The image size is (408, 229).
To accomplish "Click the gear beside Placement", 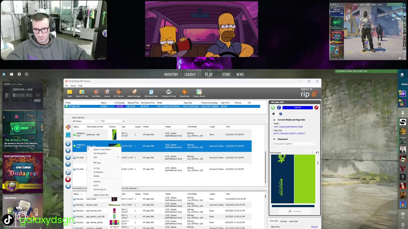I will (x=274, y=139).
